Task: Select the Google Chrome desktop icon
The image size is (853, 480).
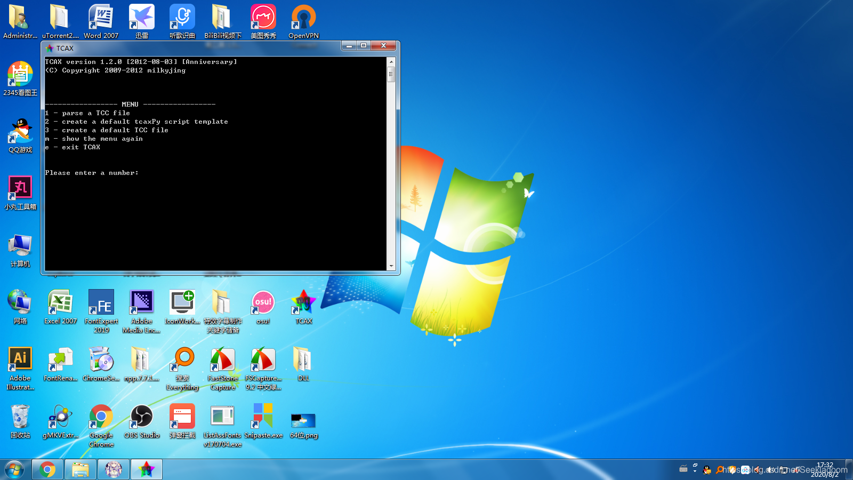Action: [101, 425]
